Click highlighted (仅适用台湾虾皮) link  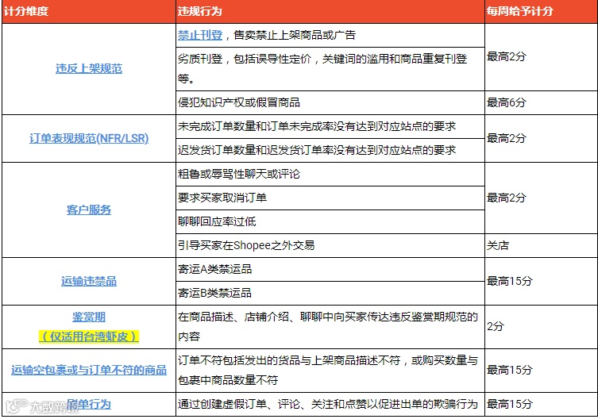click(89, 336)
